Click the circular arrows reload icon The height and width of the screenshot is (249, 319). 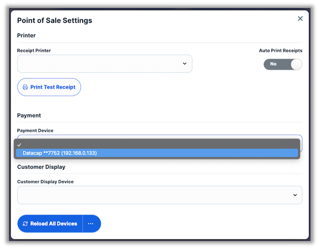25,224
